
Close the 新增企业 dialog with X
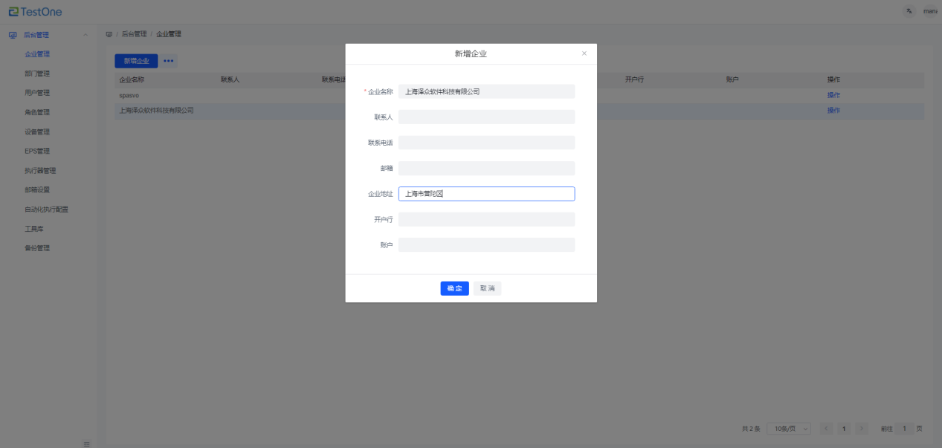[x=584, y=53]
